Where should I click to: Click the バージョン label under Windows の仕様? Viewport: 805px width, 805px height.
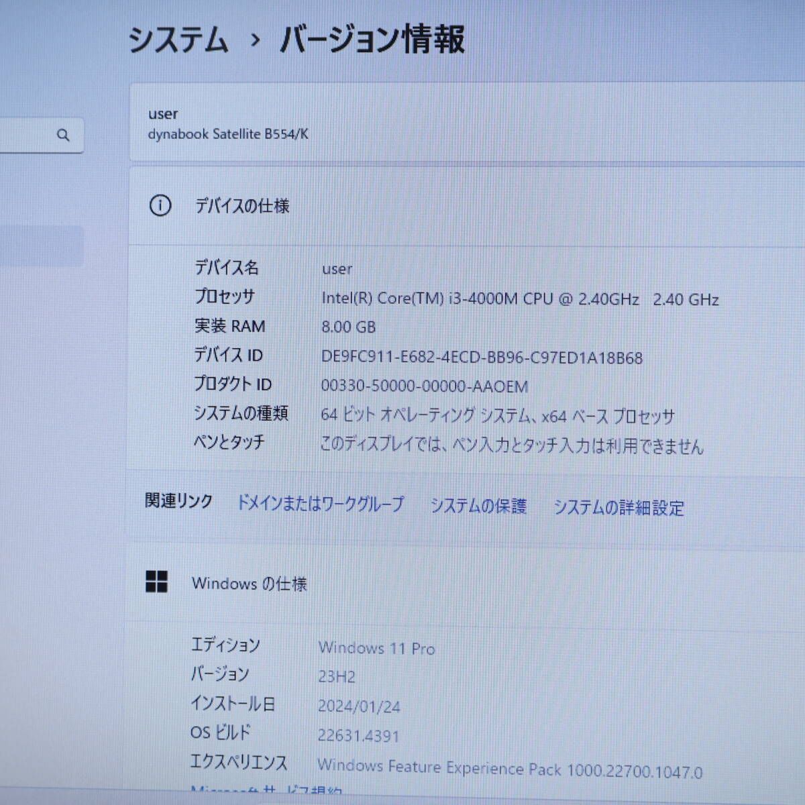220,674
